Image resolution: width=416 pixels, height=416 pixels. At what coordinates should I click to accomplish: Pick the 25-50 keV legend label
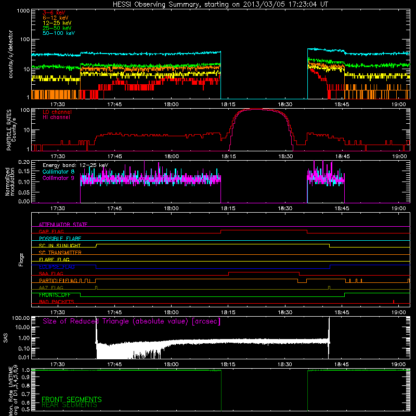[x=57, y=28]
